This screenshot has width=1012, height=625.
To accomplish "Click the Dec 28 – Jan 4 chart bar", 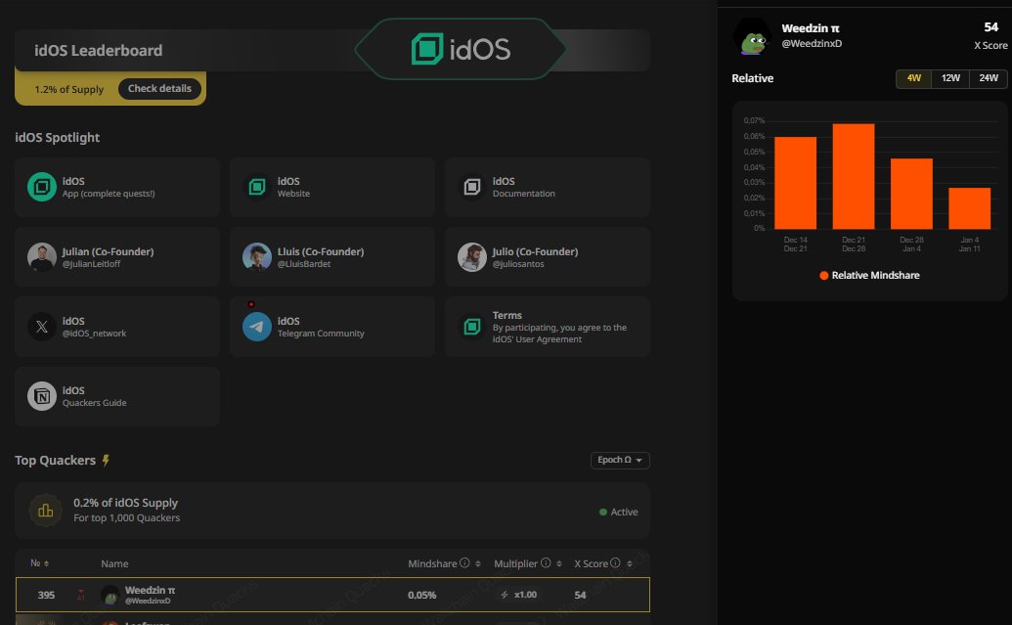I will [x=911, y=194].
